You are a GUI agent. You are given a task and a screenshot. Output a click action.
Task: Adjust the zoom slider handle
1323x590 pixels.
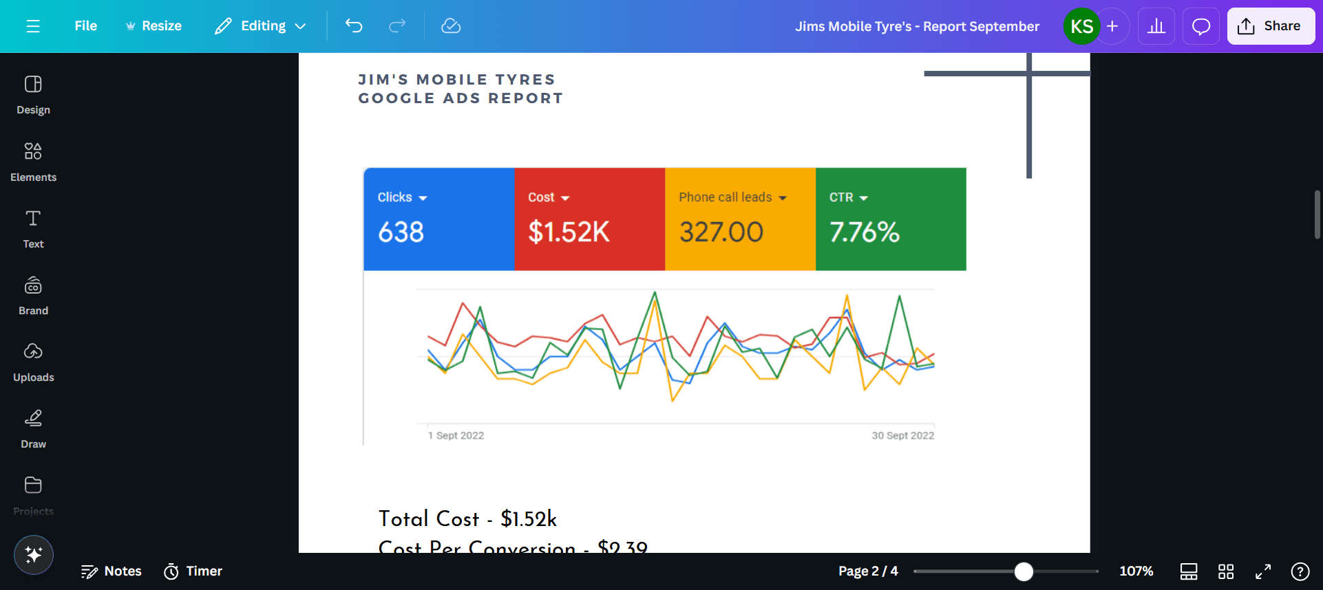1024,571
